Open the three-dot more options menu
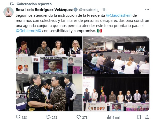Image resolution: width=153 pixels, height=122 pixels. coord(147,10)
